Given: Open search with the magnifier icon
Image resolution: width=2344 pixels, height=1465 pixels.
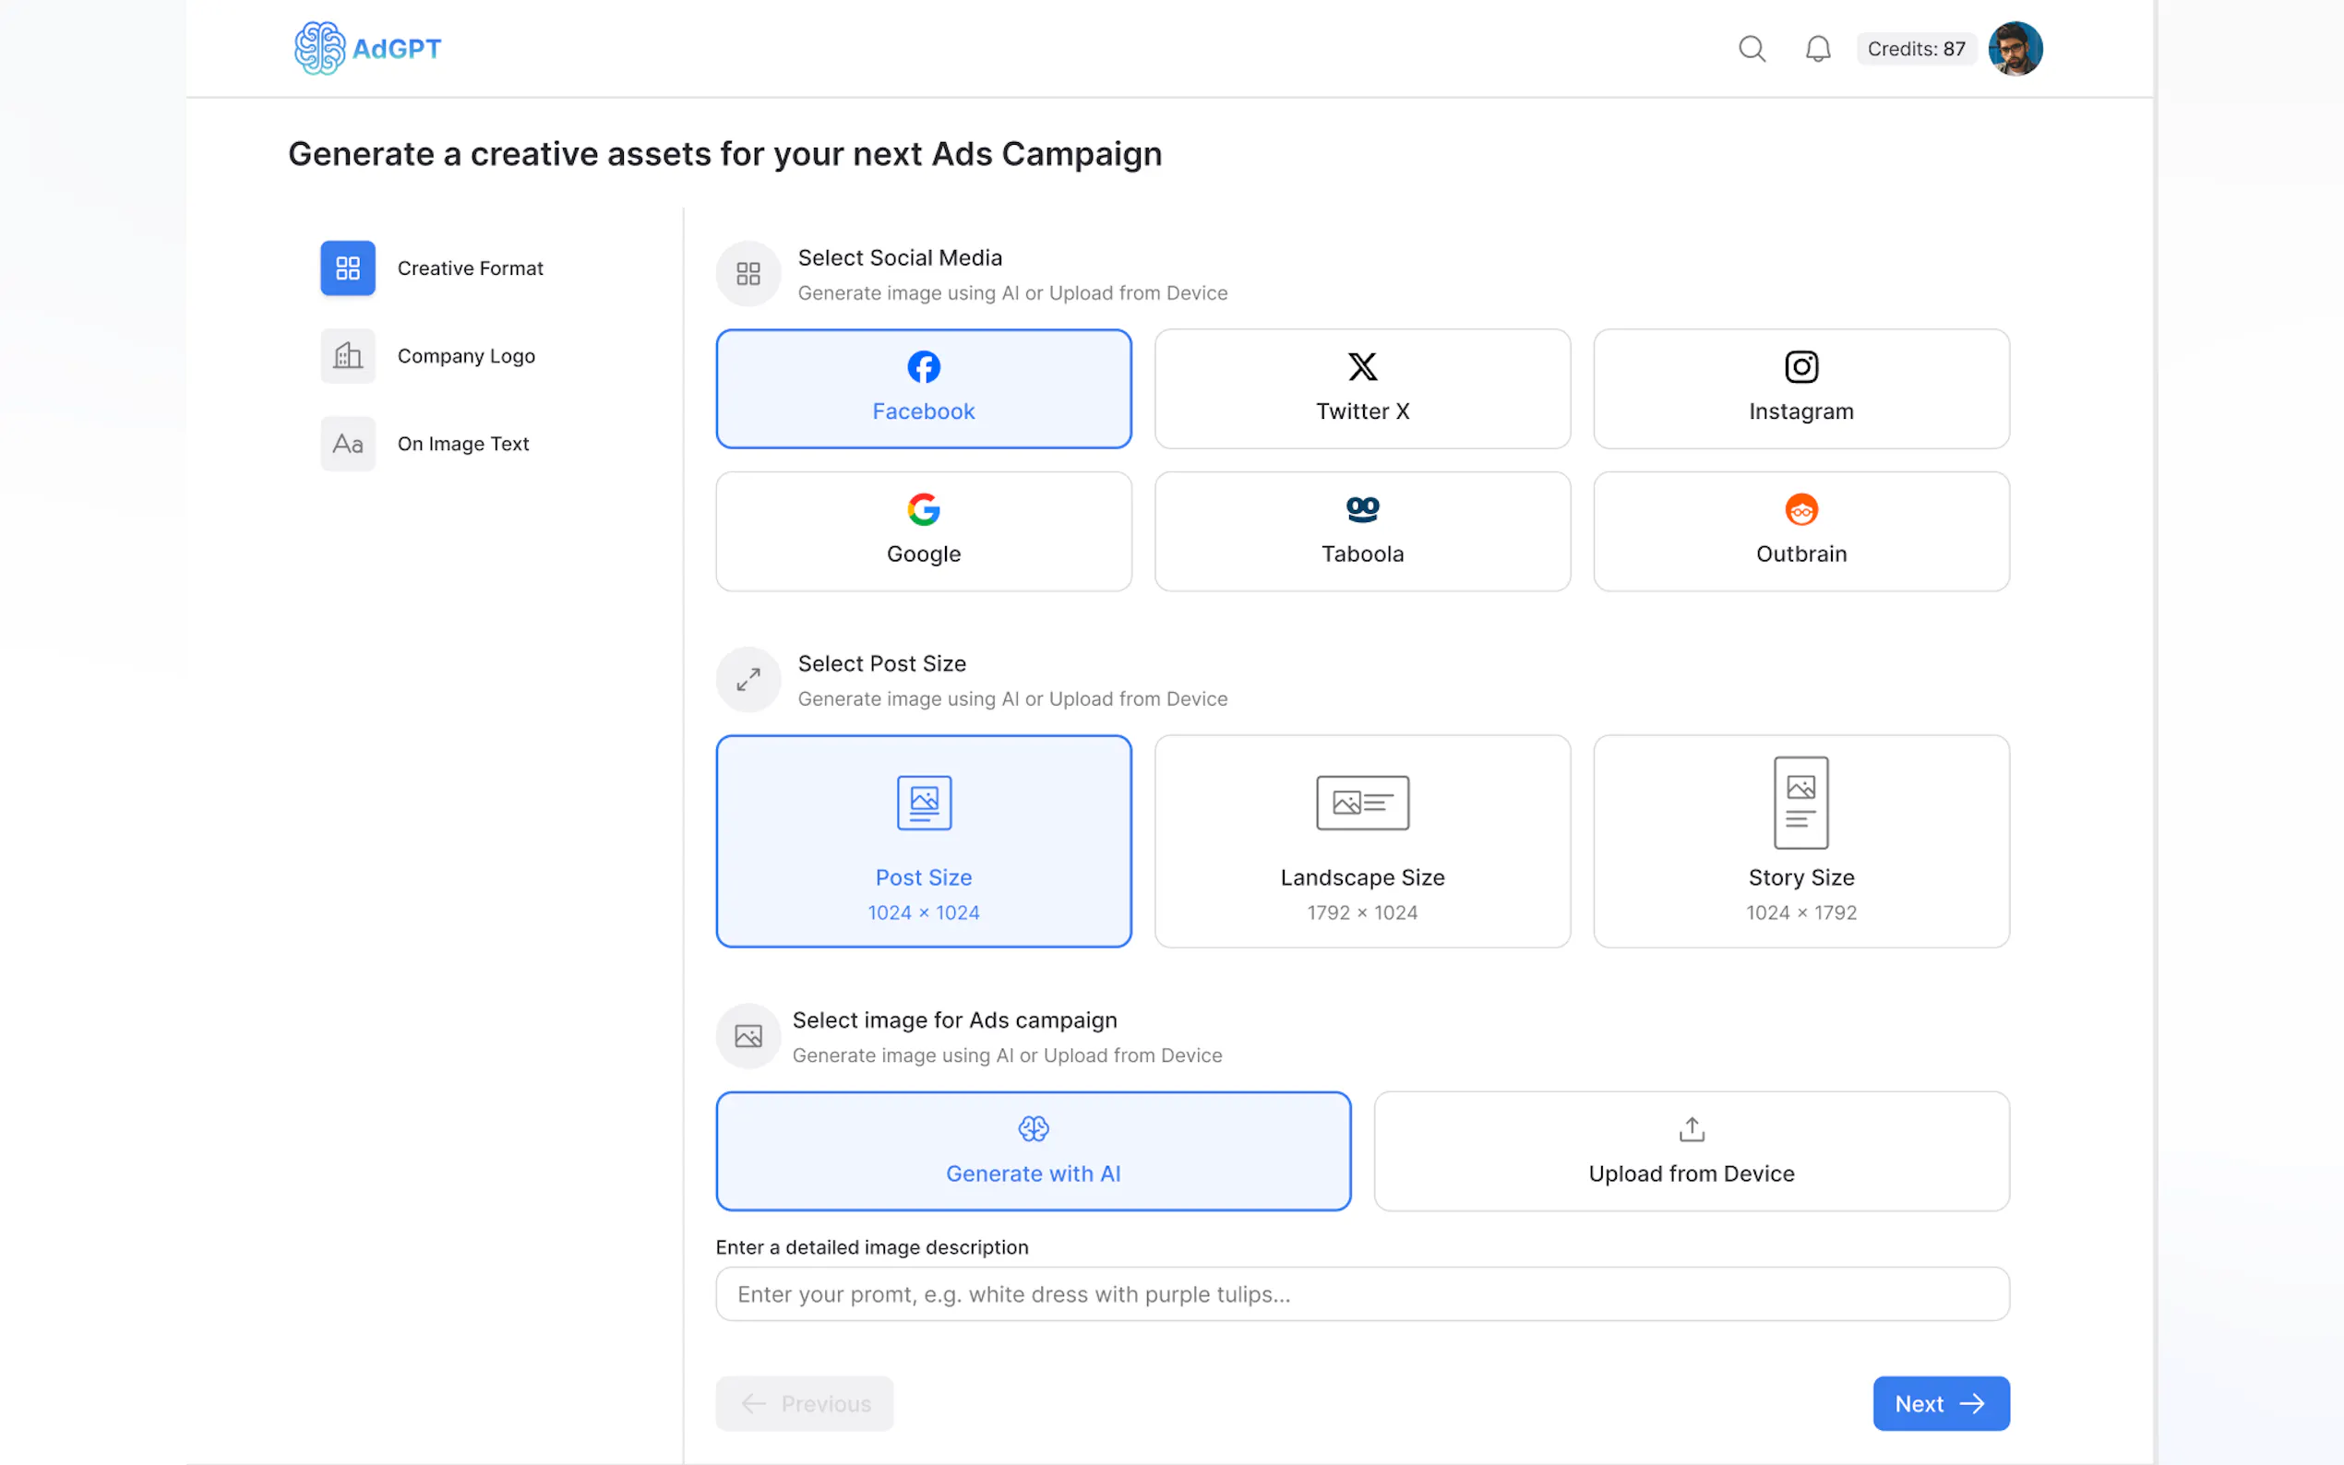Looking at the screenshot, I should pyautogui.click(x=1751, y=49).
